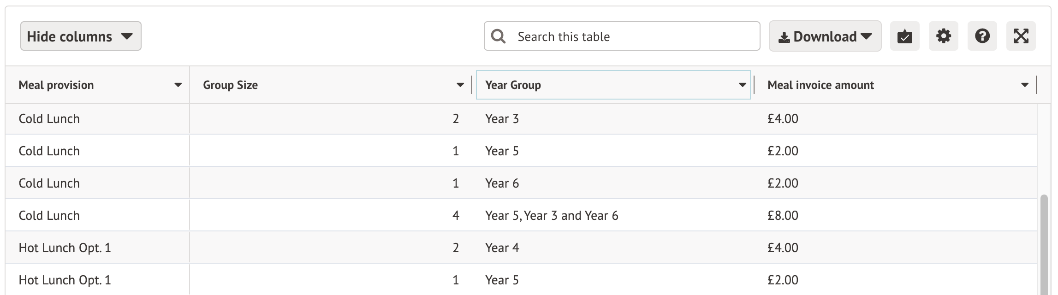
Task: Open the Group Size column dropdown
Action: click(x=459, y=85)
